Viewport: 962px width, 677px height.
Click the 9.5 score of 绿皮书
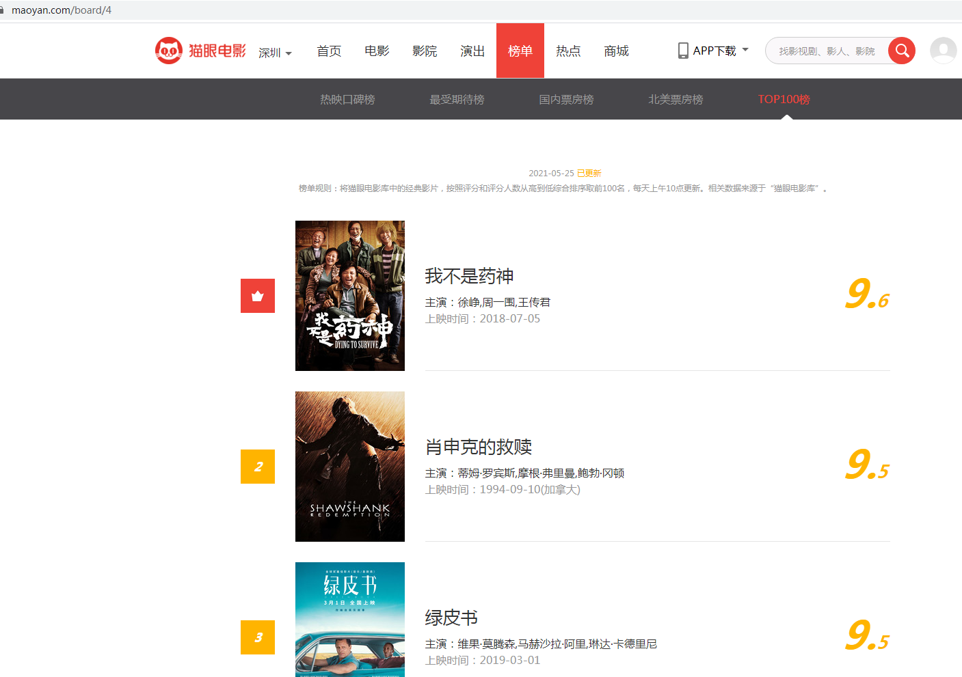point(867,636)
